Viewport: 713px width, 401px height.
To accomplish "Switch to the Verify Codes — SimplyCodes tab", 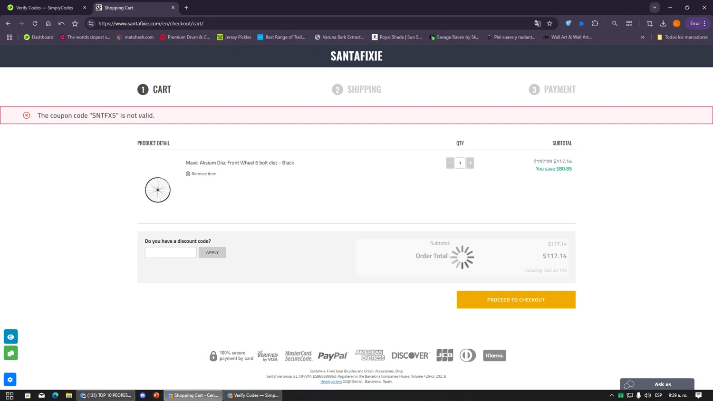I will click(44, 8).
